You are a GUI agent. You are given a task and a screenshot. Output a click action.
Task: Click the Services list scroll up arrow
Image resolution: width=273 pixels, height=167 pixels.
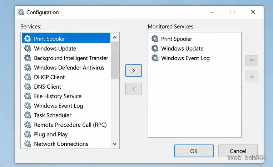point(115,37)
